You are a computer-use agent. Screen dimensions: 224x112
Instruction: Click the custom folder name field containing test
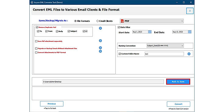pyautogui.click(x=164, y=54)
